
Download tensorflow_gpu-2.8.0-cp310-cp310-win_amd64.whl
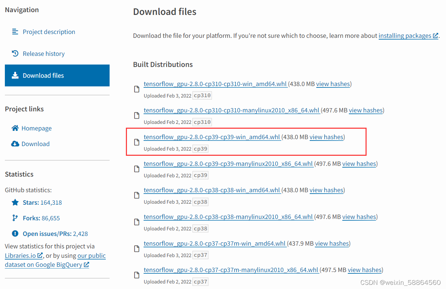215,84
